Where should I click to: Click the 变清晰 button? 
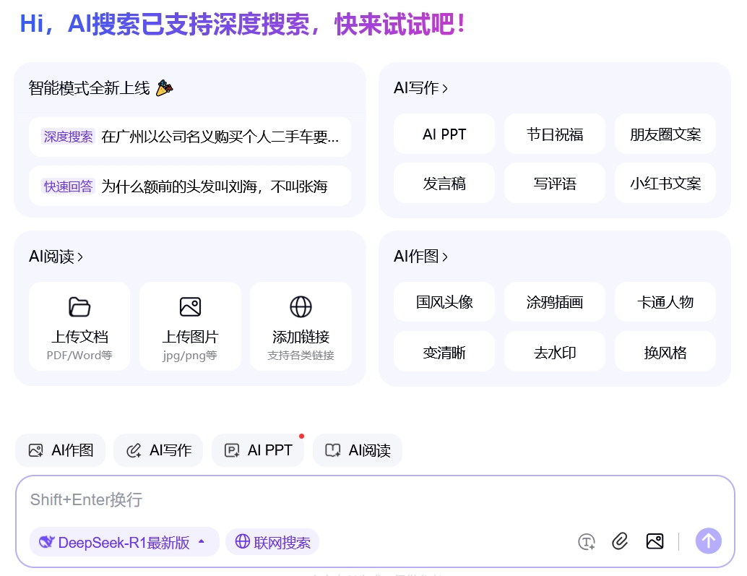(x=444, y=352)
